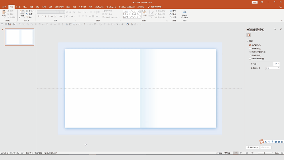Select the Fill paint-bucket icon in Format Background
Viewport: 284px width, 160px height.
pyautogui.click(x=248, y=35)
